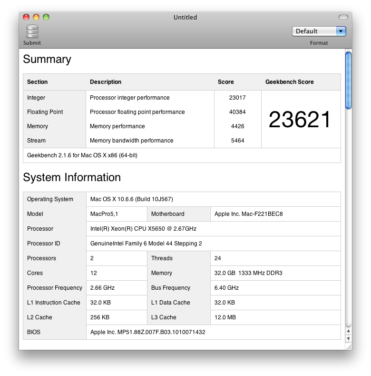
Task: Click the L2 Cache 256 KB value
Action: (x=100, y=317)
